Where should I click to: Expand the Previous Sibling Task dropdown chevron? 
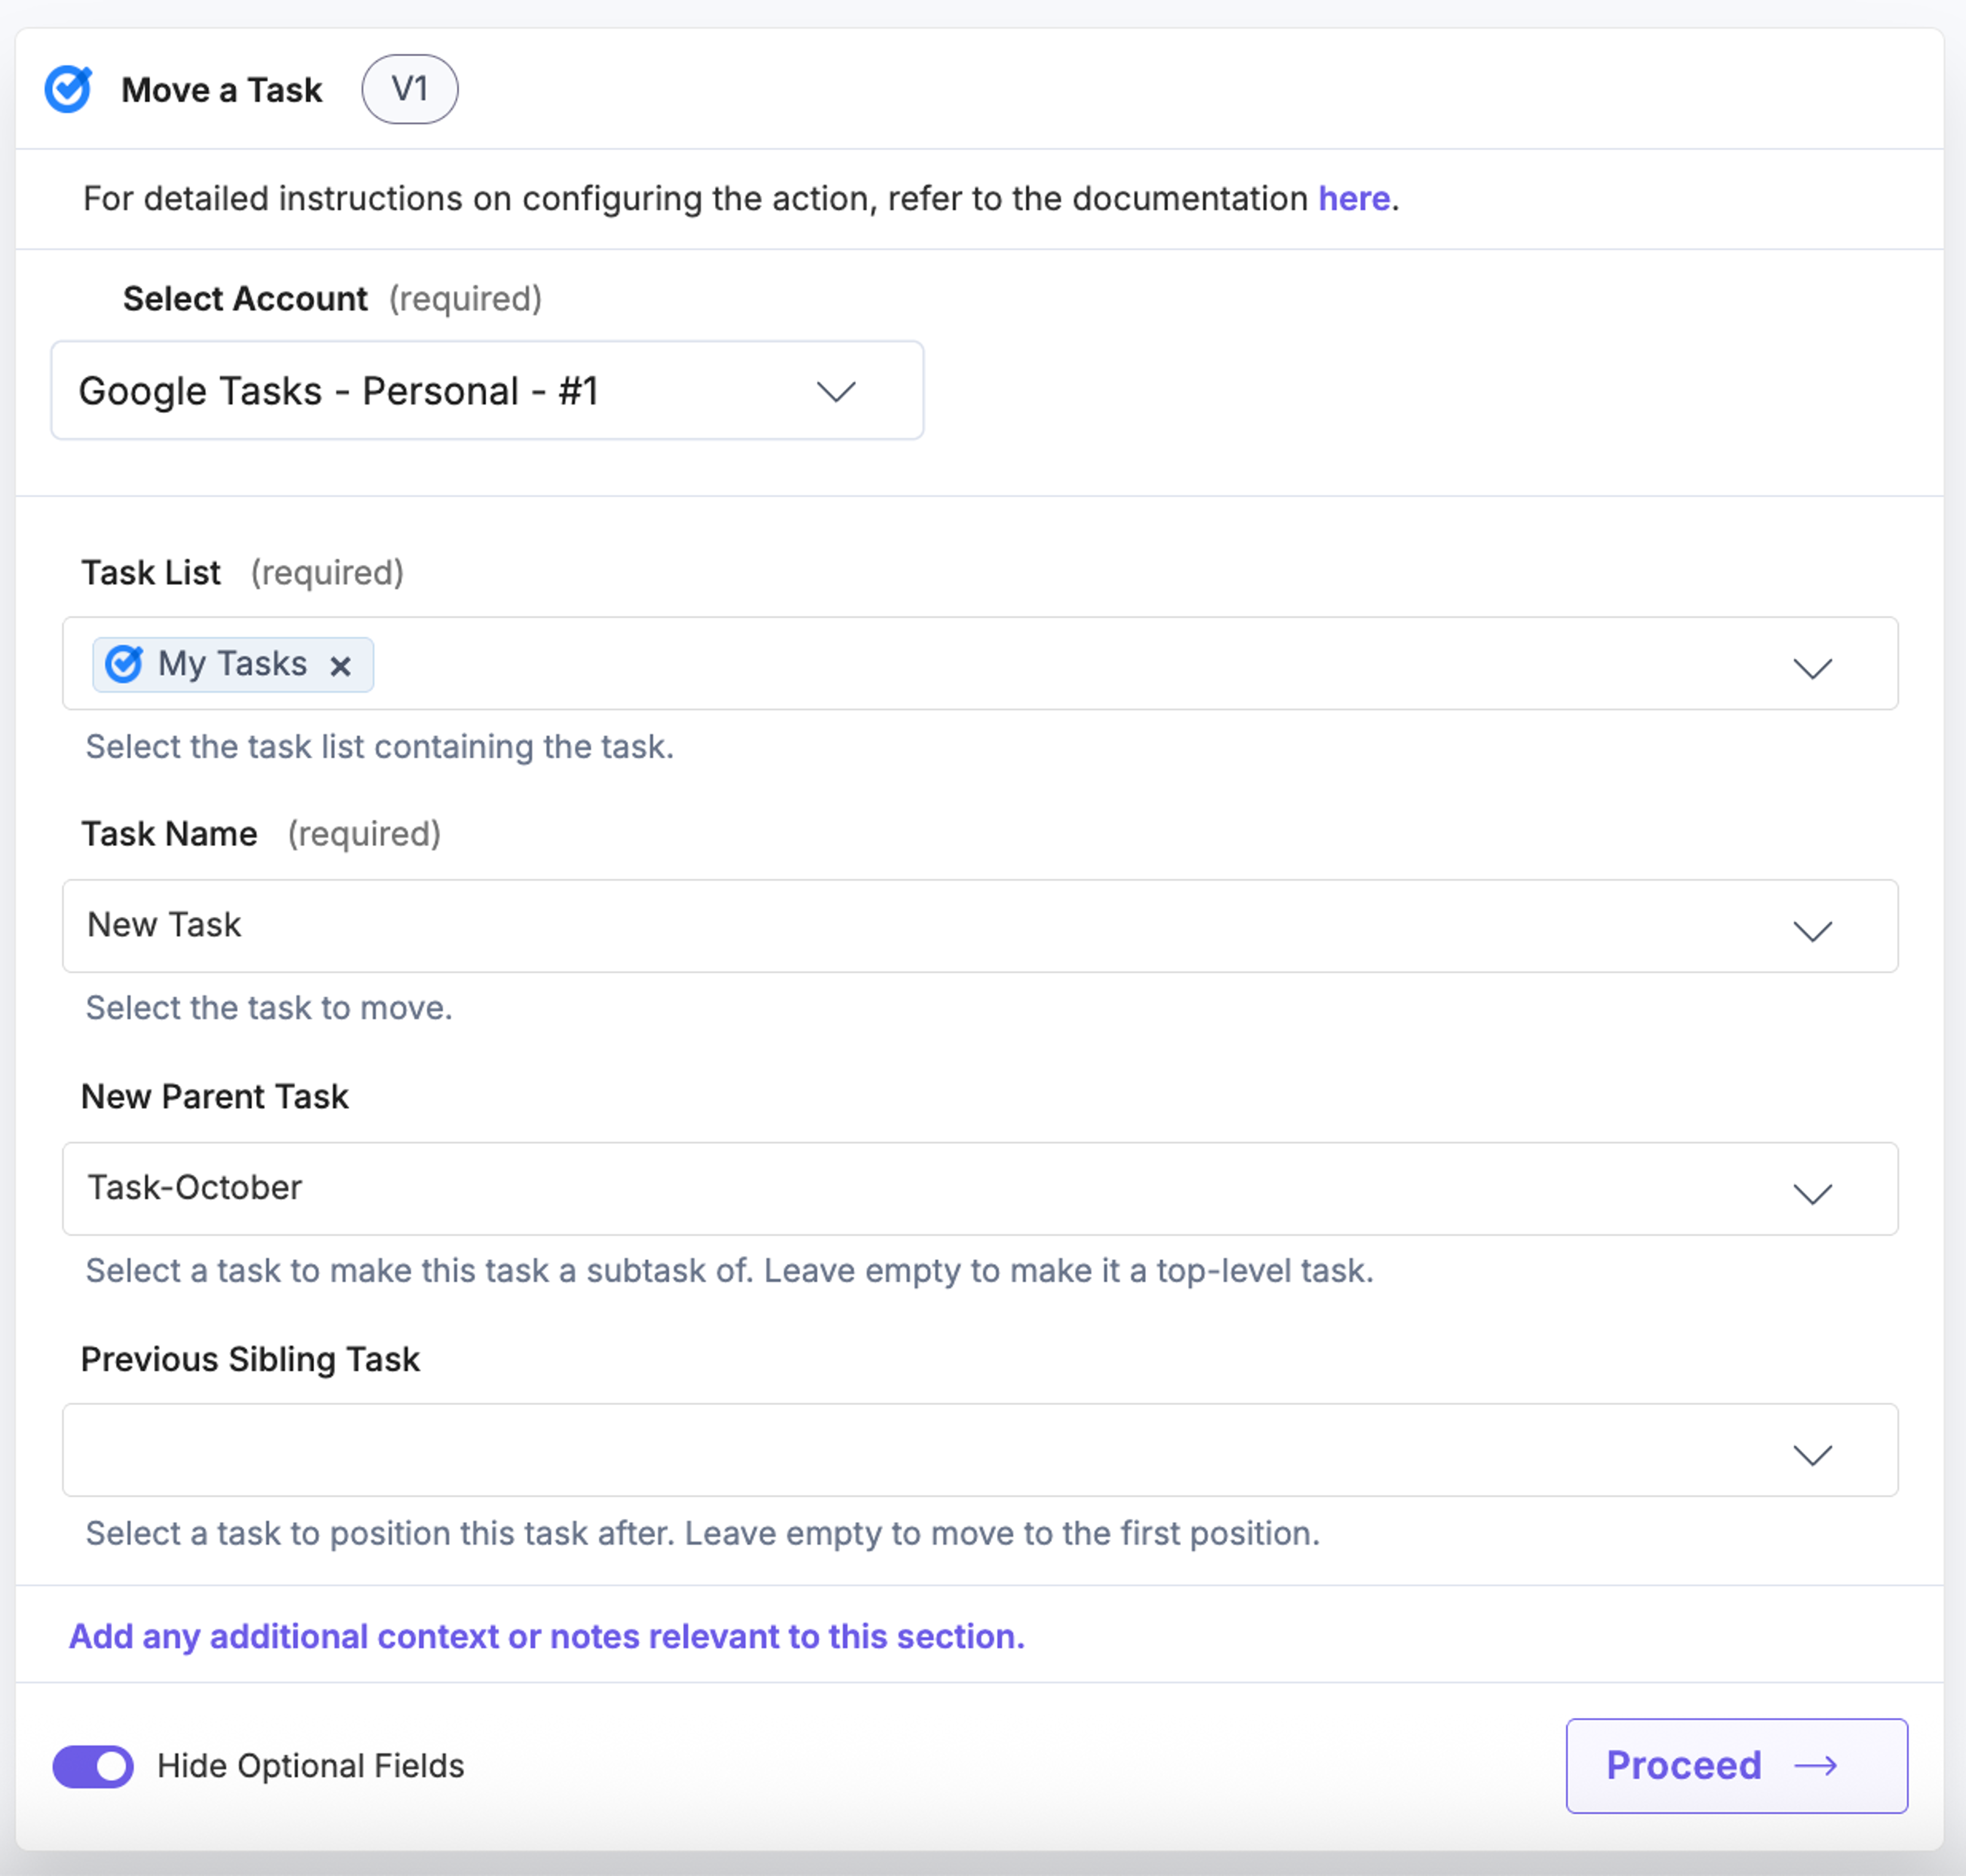click(x=1812, y=1455)
